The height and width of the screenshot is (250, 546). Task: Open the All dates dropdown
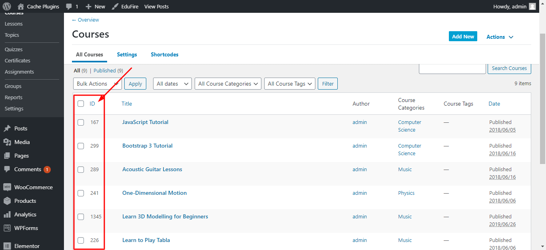(172, 84)
